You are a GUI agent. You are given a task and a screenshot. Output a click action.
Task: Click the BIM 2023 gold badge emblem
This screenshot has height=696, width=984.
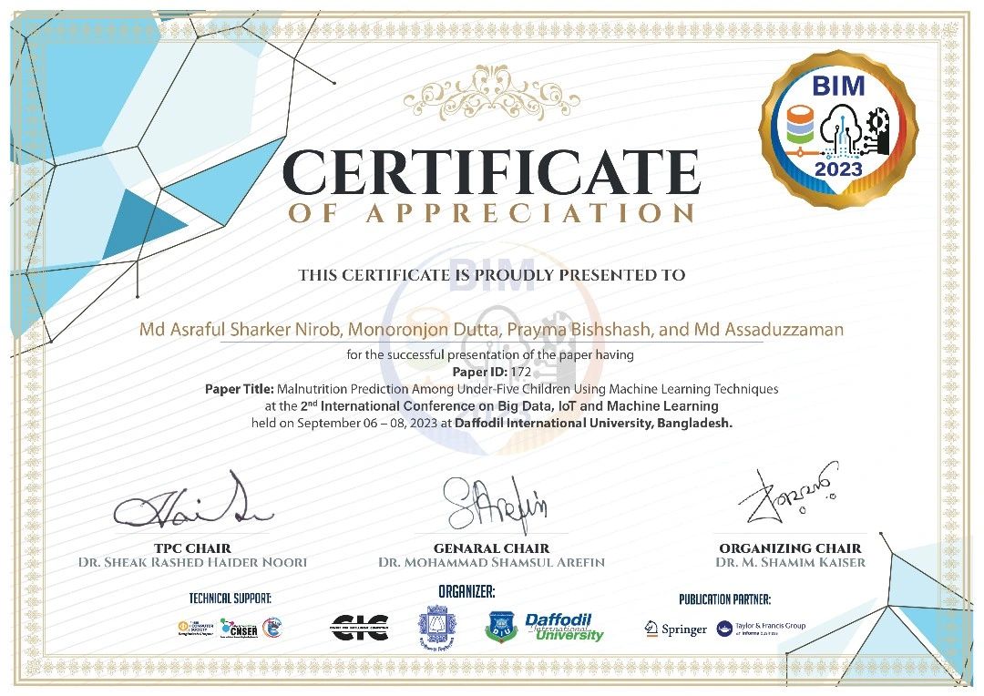[838, 130]
